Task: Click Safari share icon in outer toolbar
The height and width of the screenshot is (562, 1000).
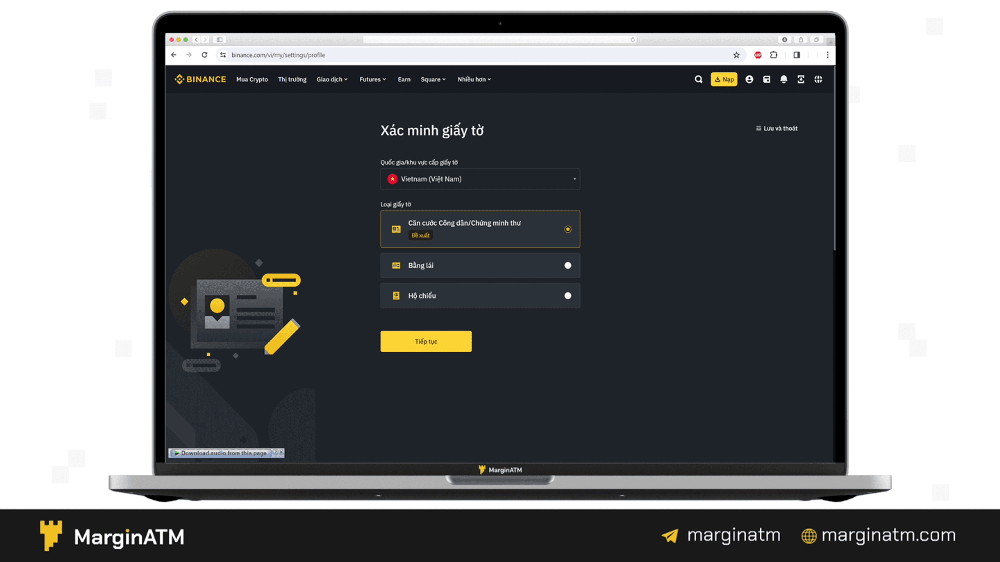Action: 801,39
